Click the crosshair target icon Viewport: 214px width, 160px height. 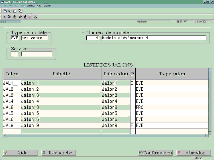[30, 17]
